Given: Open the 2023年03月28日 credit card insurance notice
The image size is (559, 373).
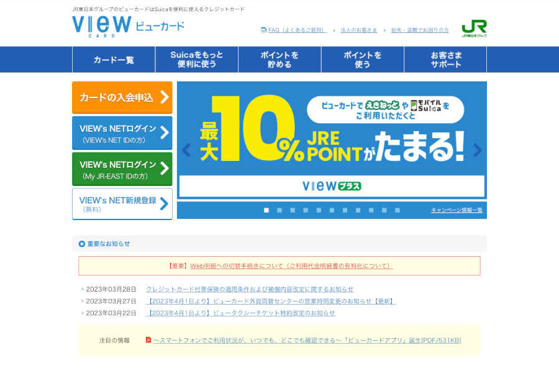Looking at the screenshot, I should [x=250, y=289].
